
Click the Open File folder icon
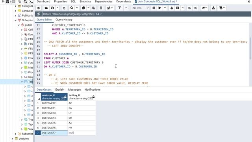pyautogui.click(x=46, y=8)
